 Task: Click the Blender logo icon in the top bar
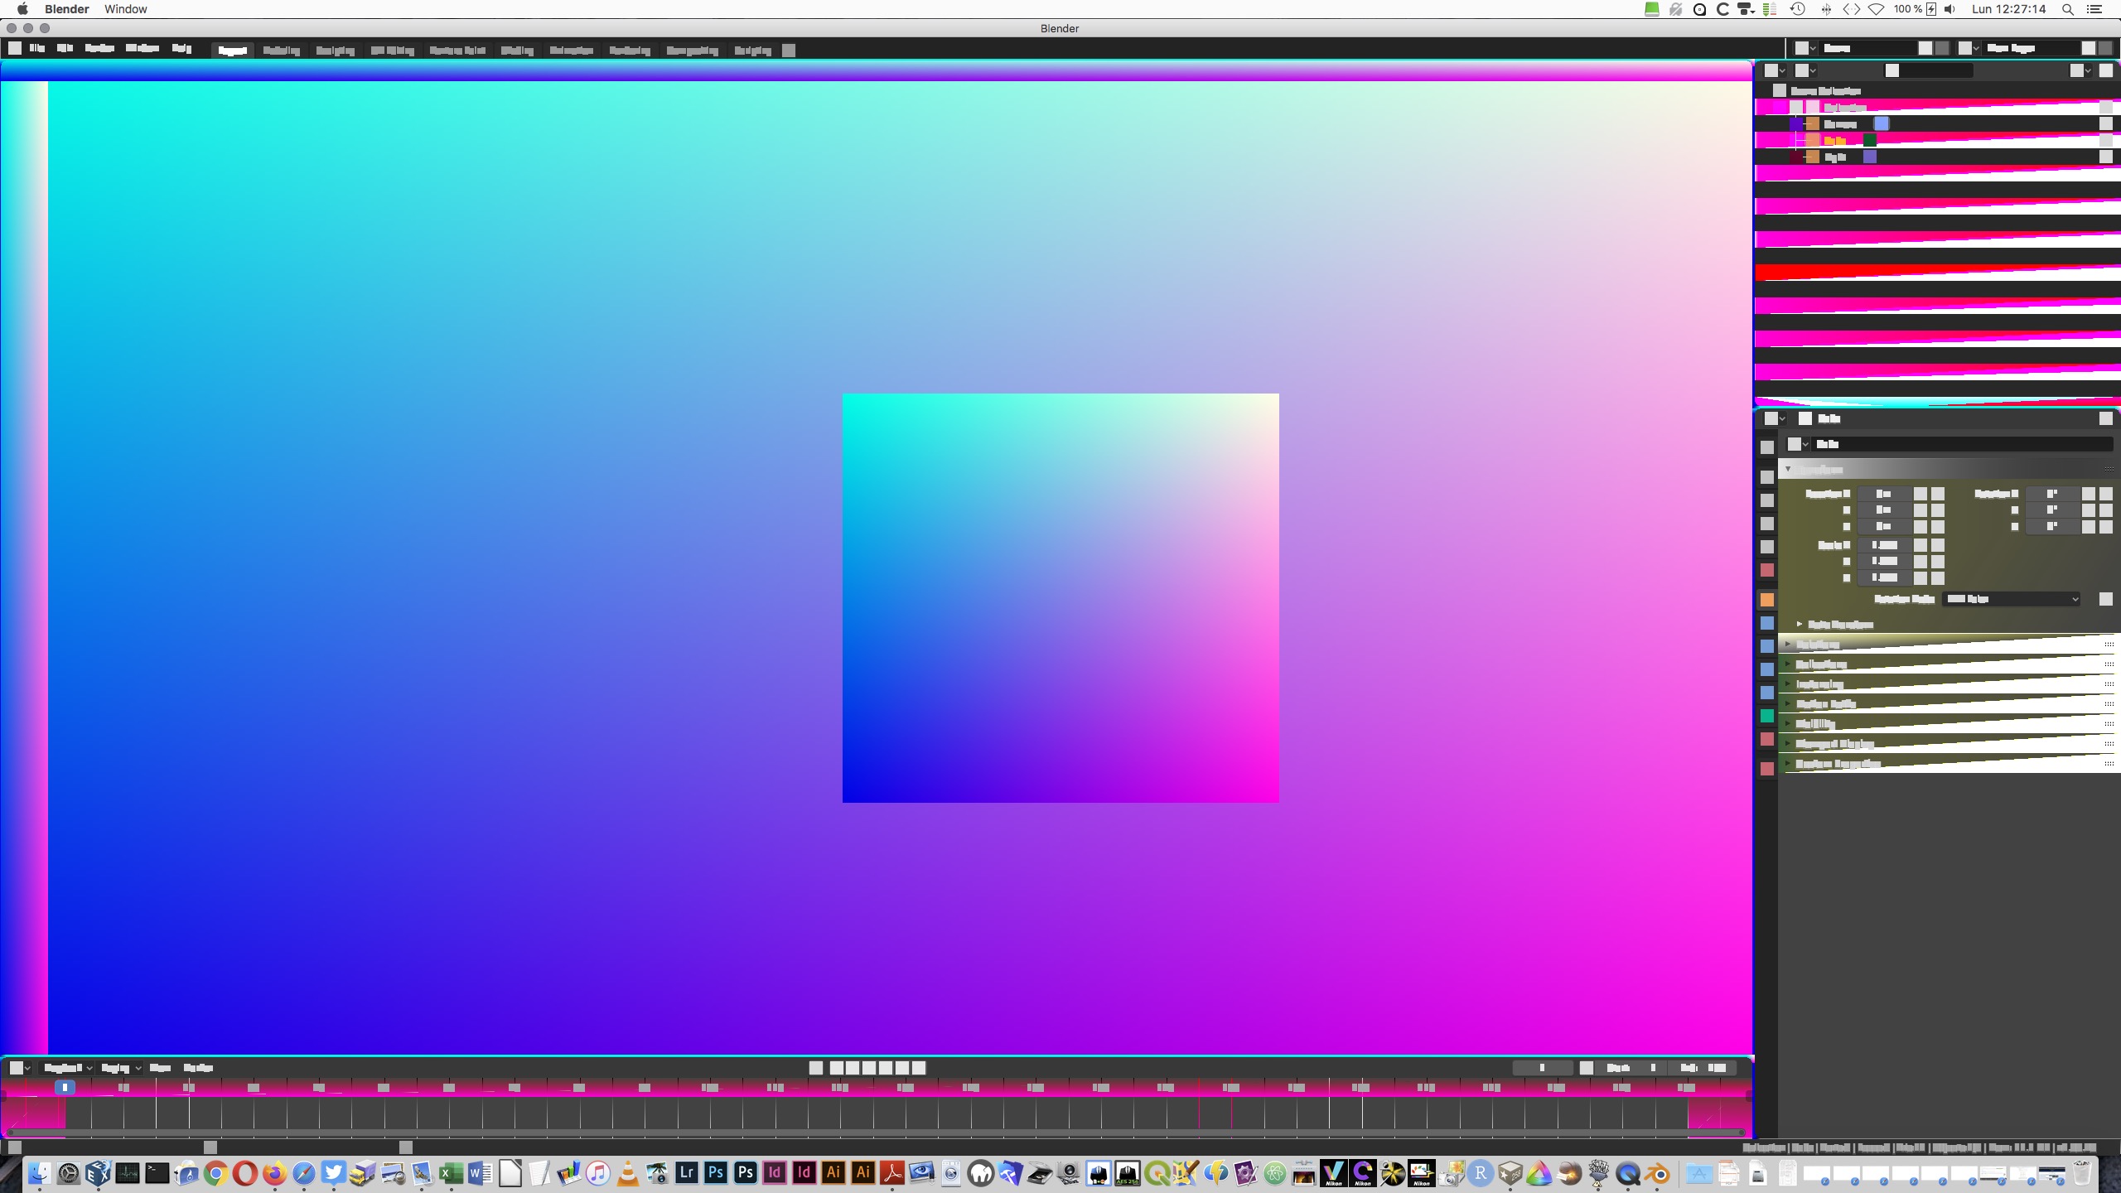(14, 49)
